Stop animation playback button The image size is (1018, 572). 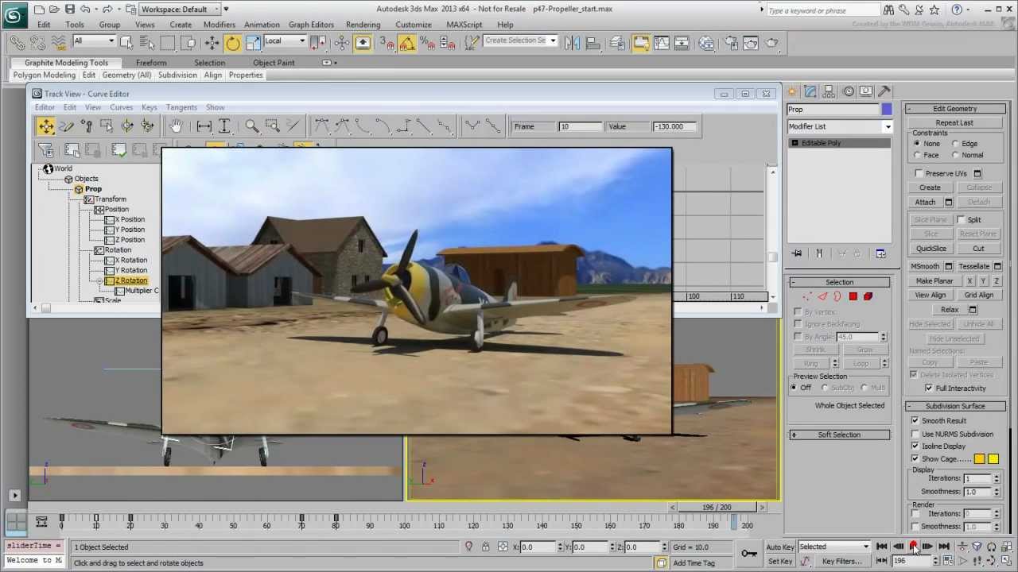(913, 547)
